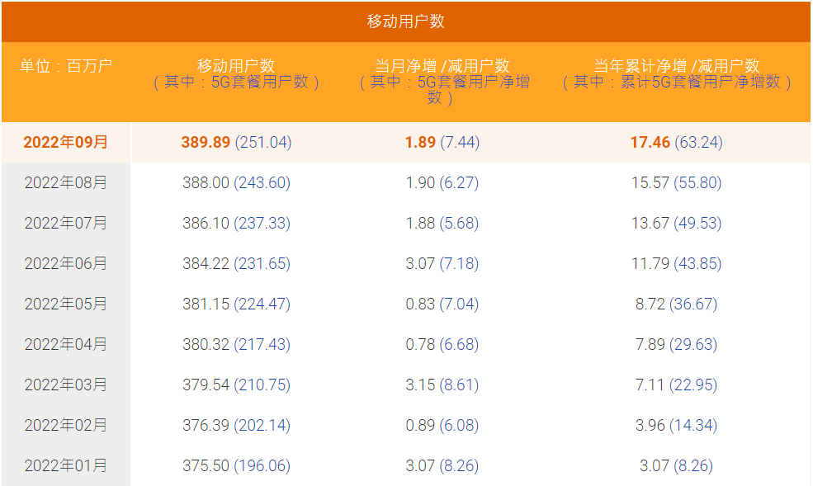Screen dimensions: 813x486
Task: Click the 2022年01月 row label
Action: 66,465
